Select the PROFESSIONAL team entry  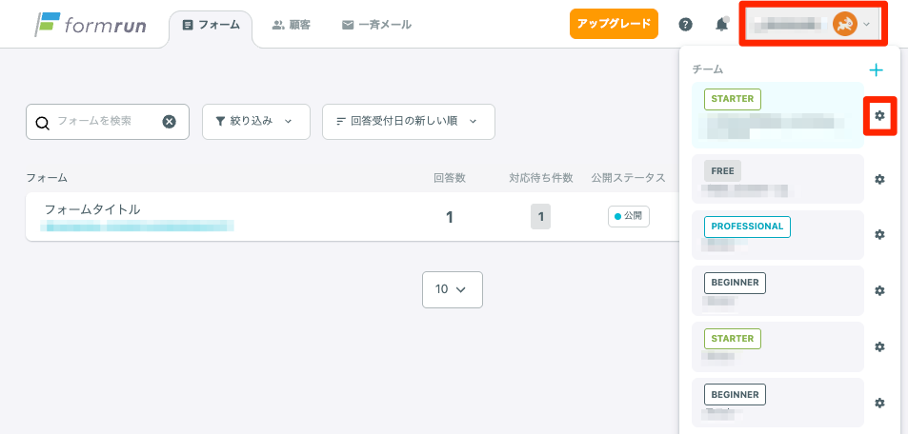(777, 234)
